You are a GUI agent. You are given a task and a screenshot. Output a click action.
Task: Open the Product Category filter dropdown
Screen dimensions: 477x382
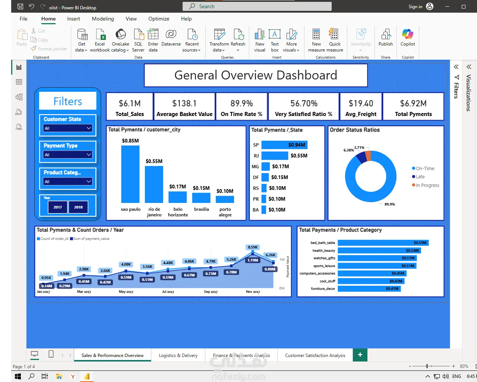[67, 182]
